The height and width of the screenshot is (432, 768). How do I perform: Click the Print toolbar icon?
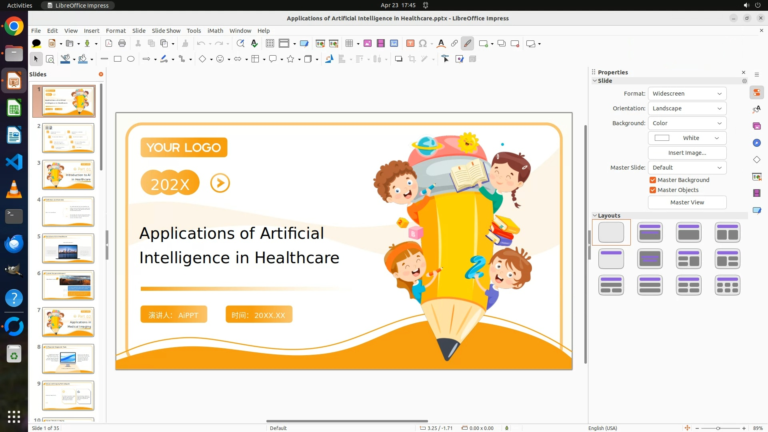click(122, 44)
